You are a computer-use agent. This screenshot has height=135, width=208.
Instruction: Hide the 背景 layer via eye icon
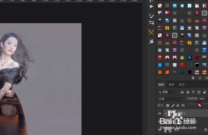[x=160, y=130]
